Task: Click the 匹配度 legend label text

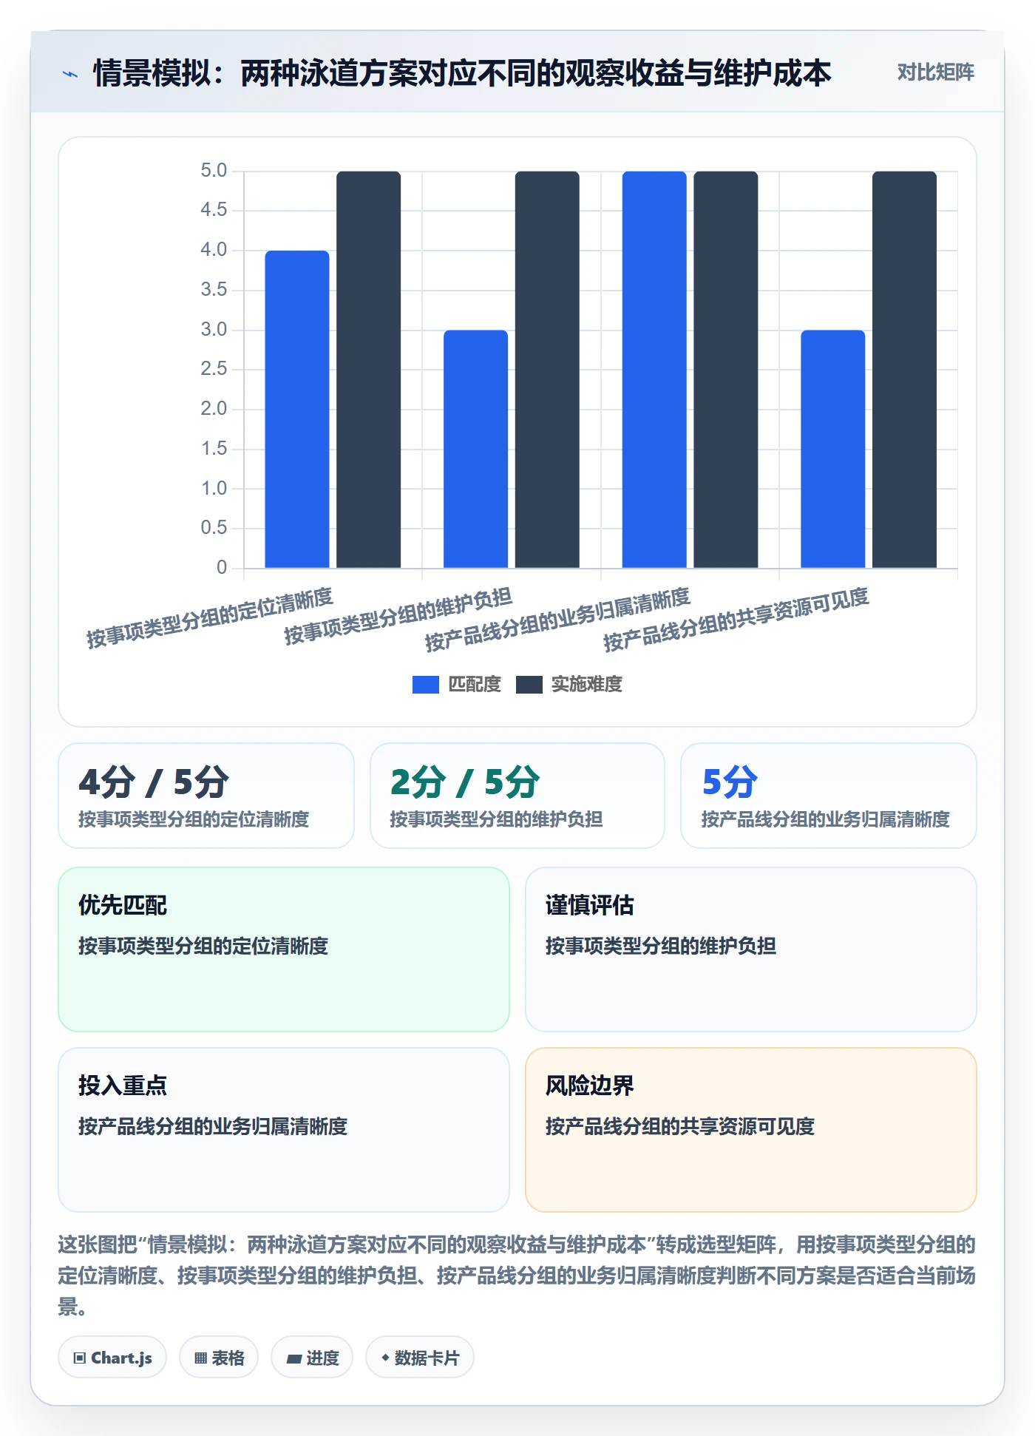Action: pyautogui.click(x=475, y=685)
